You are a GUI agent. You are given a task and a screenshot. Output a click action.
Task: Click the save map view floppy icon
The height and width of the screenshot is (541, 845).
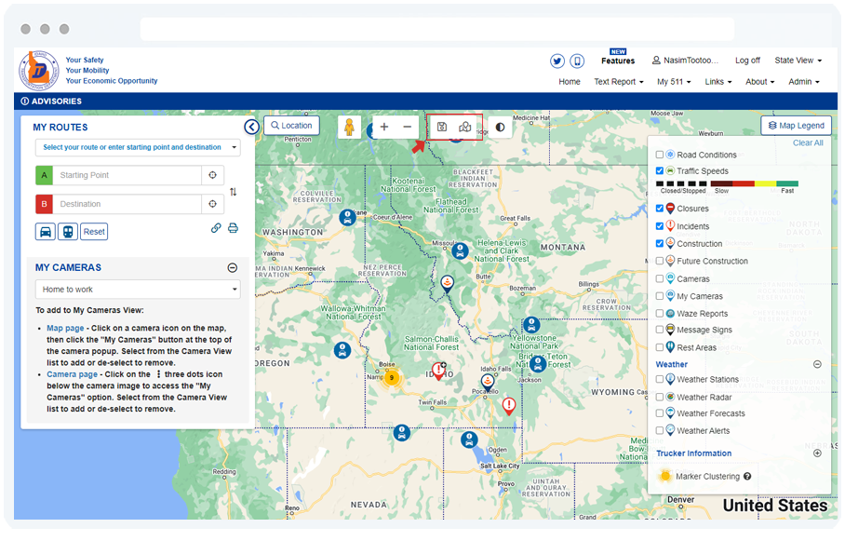coord(442,127)
